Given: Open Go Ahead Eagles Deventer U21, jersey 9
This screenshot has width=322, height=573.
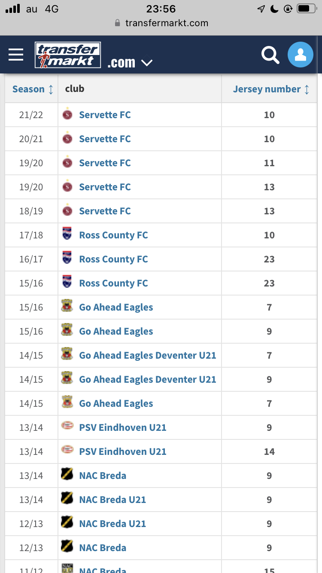Looking at the screenshot, I should click(147, 379).
